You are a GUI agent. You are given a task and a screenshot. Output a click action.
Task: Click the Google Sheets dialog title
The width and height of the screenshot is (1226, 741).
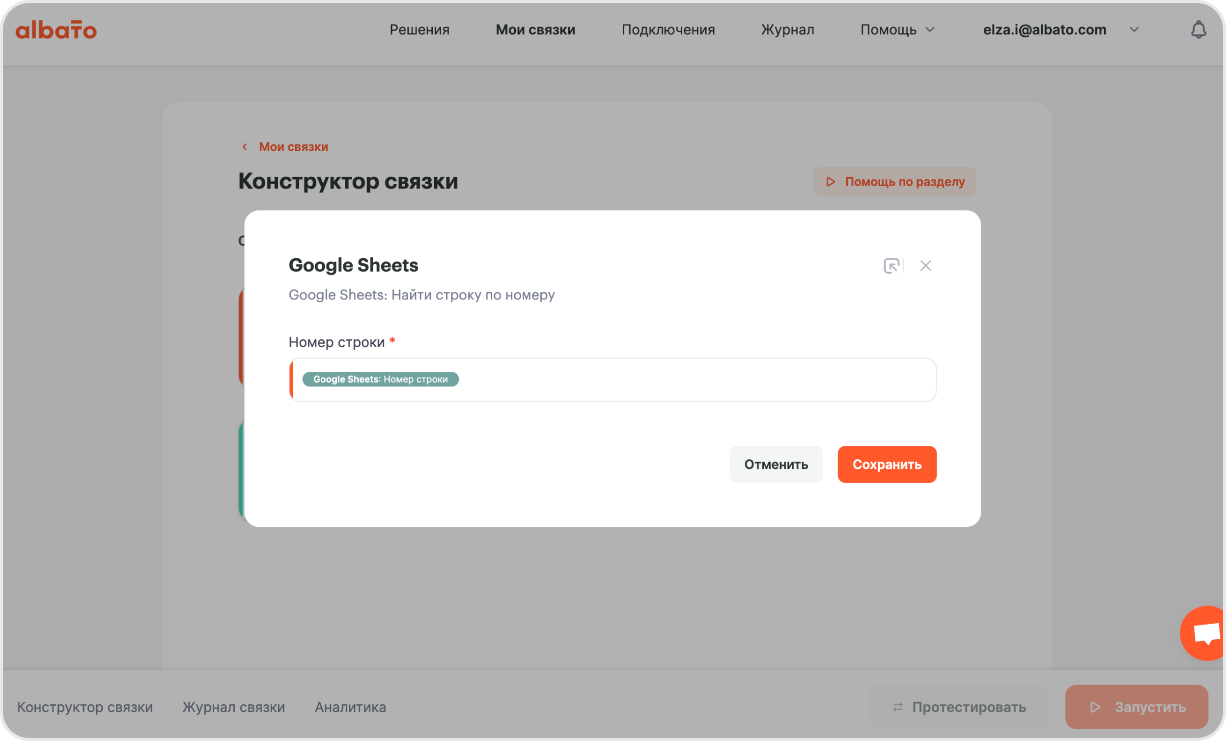[354, 266]
